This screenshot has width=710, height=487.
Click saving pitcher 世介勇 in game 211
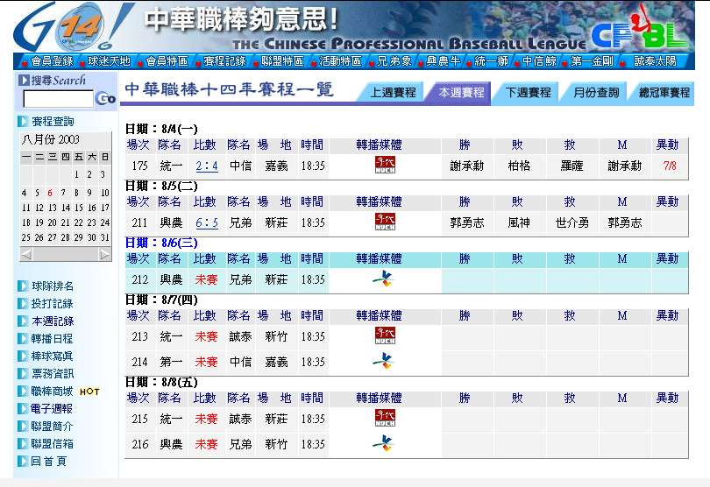(x=572, y=223)
